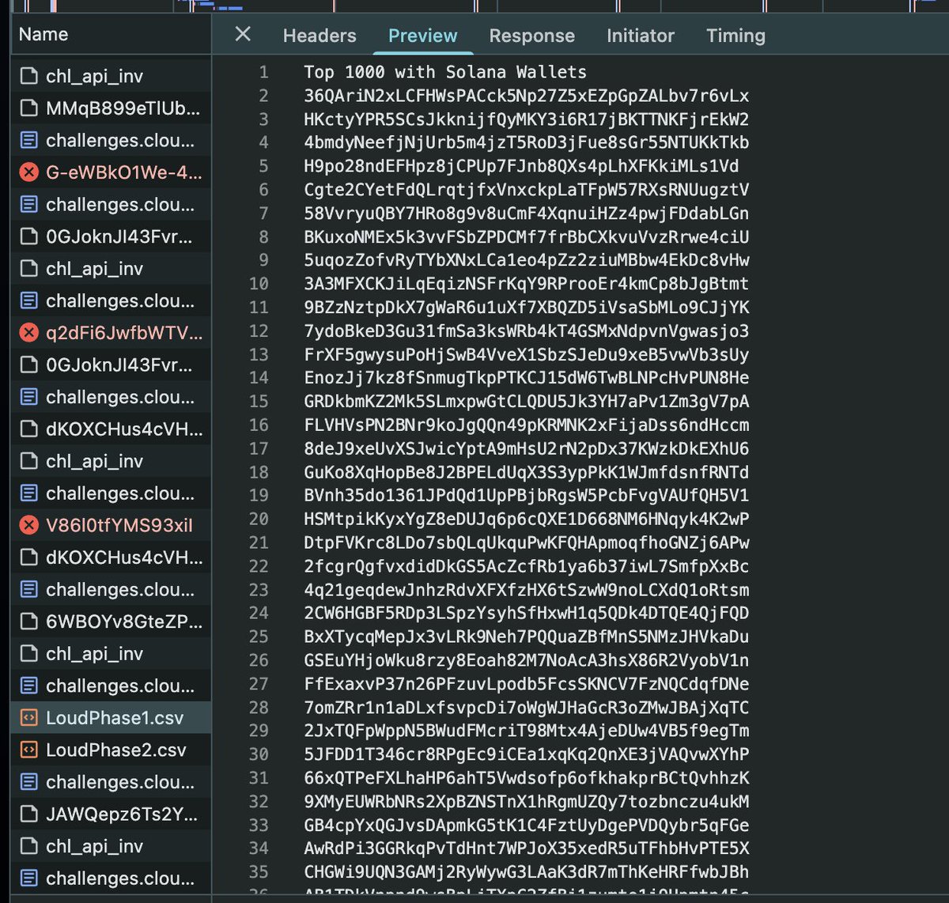Click the wallet address starting with 4q21geqdewJn
The image size is (949, 903).
point(527,589)
